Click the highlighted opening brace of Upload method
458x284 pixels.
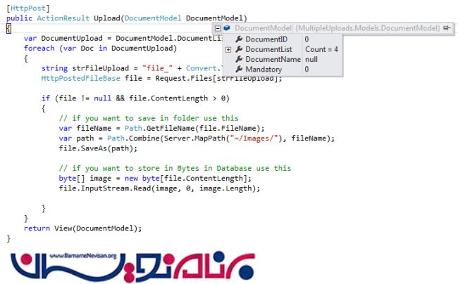pos(8,28)
